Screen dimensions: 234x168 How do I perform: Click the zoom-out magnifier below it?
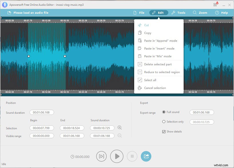(120, 136)
